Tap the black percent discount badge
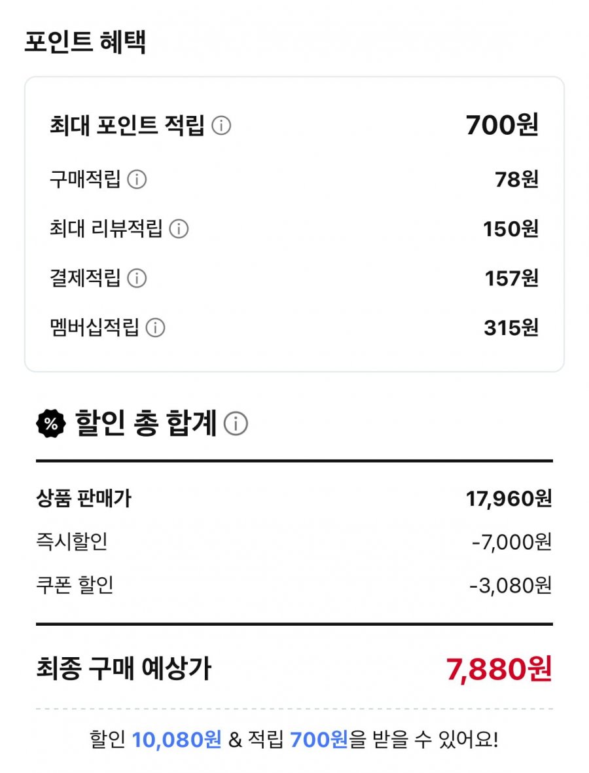 point(51,424)
